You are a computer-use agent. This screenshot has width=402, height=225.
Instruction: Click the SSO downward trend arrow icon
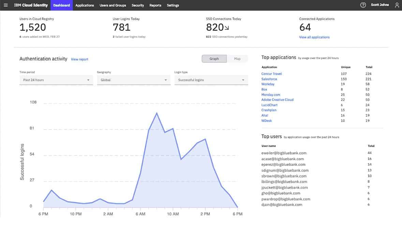(x=227, y=28)
